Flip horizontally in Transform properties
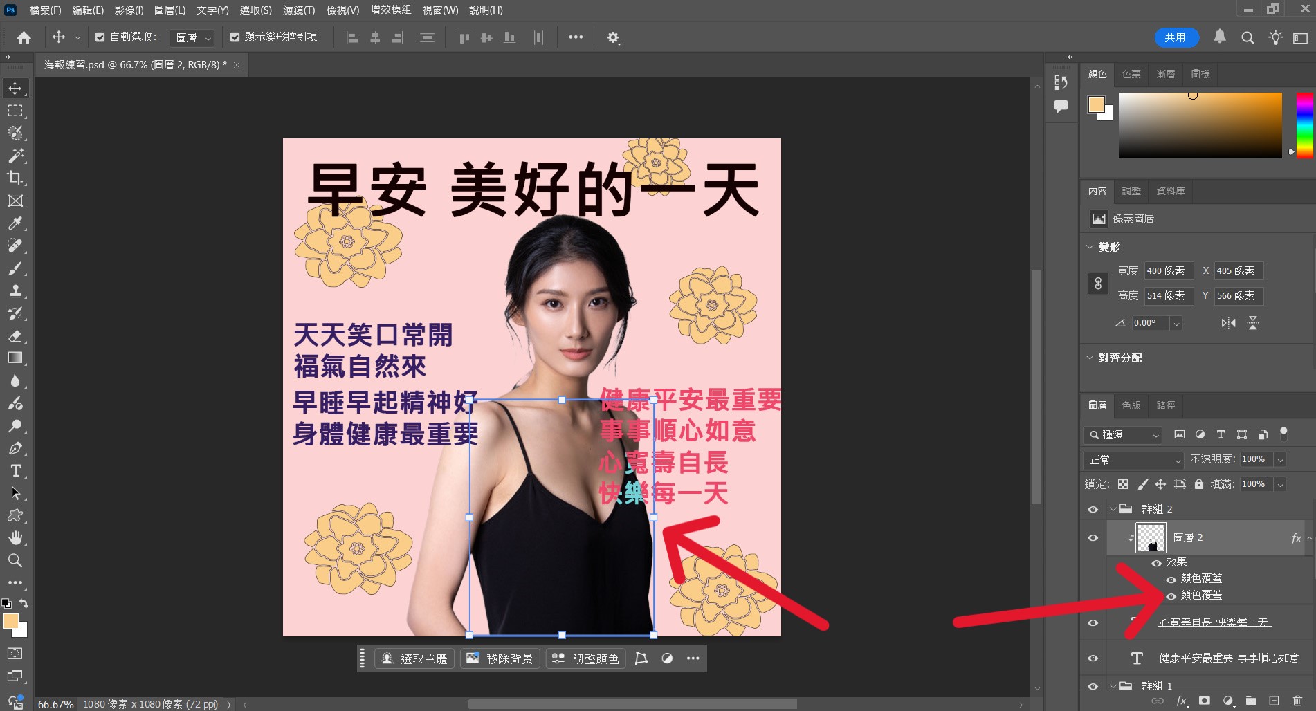The image size is (1316, 711). click(1228, 323)
